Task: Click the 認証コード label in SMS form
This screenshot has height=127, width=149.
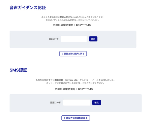Action: tap(55, 103)
